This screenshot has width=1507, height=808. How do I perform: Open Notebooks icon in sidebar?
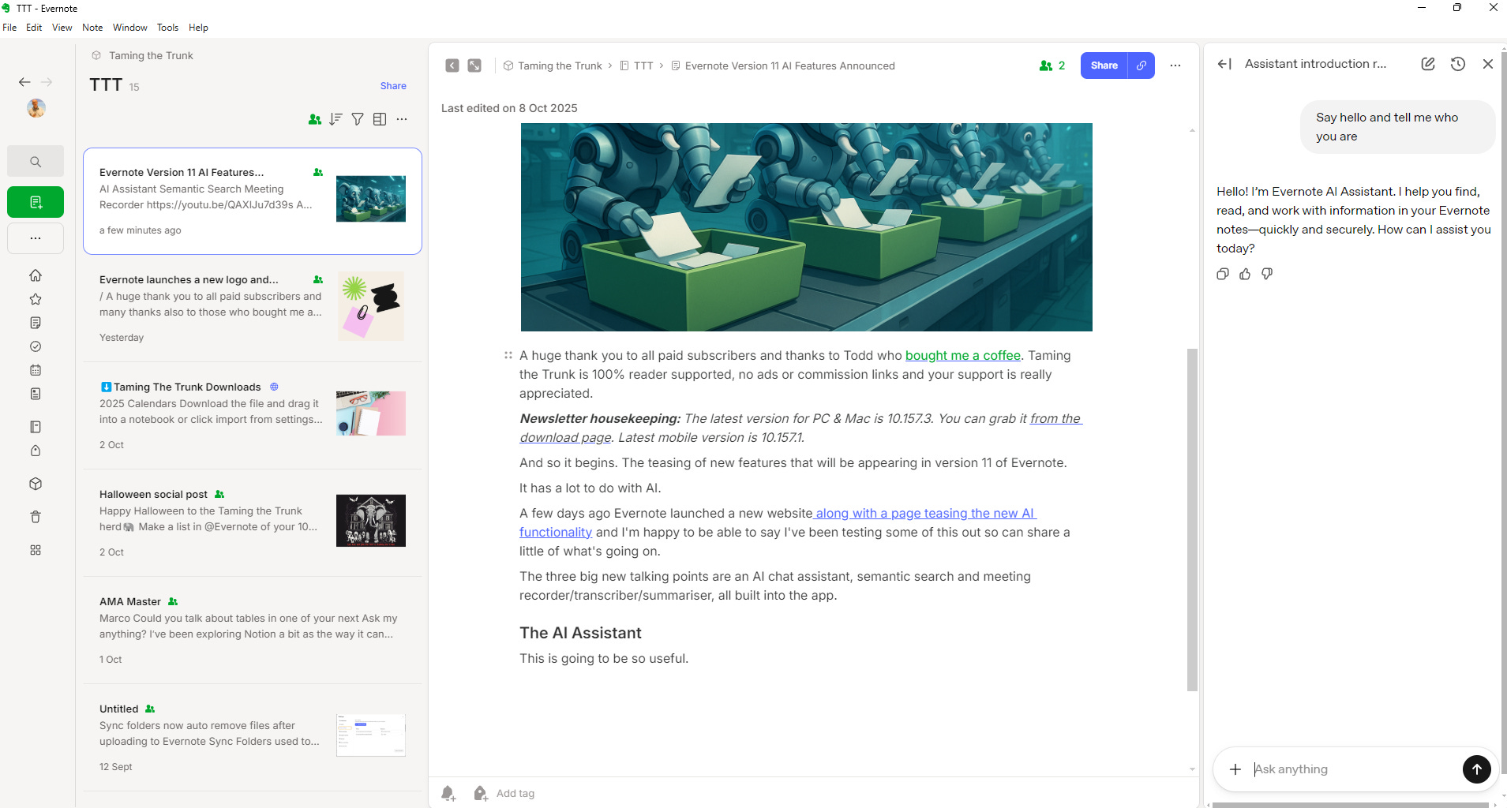click(36, 427)
